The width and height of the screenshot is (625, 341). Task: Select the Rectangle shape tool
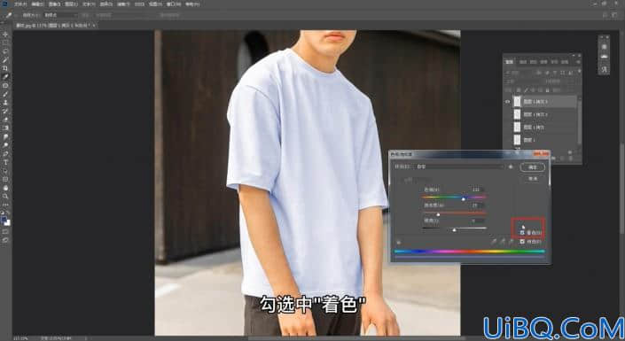coord(5,179)
